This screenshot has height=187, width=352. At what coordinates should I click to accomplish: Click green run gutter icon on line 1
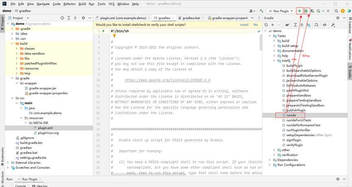point(103,31)
